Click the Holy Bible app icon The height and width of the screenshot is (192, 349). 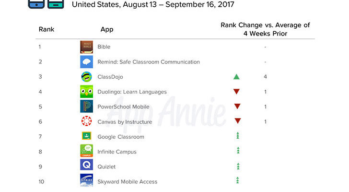[x=87, y=47]
